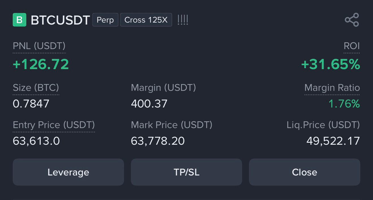The image size is (373, 200).
Task: Show PNL (USDT) label explanation
Action: coord(39,46)
